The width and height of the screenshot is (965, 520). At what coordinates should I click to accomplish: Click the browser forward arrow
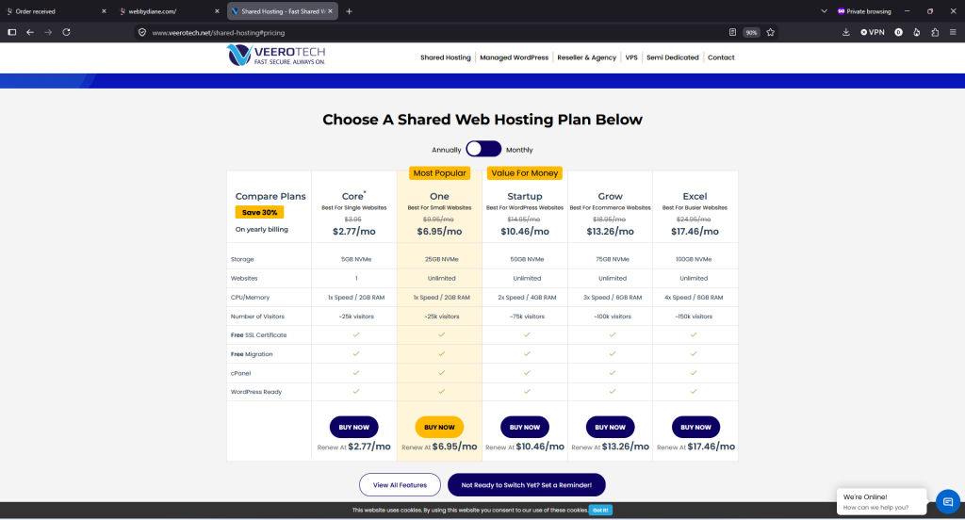click(x=48, y=32)
